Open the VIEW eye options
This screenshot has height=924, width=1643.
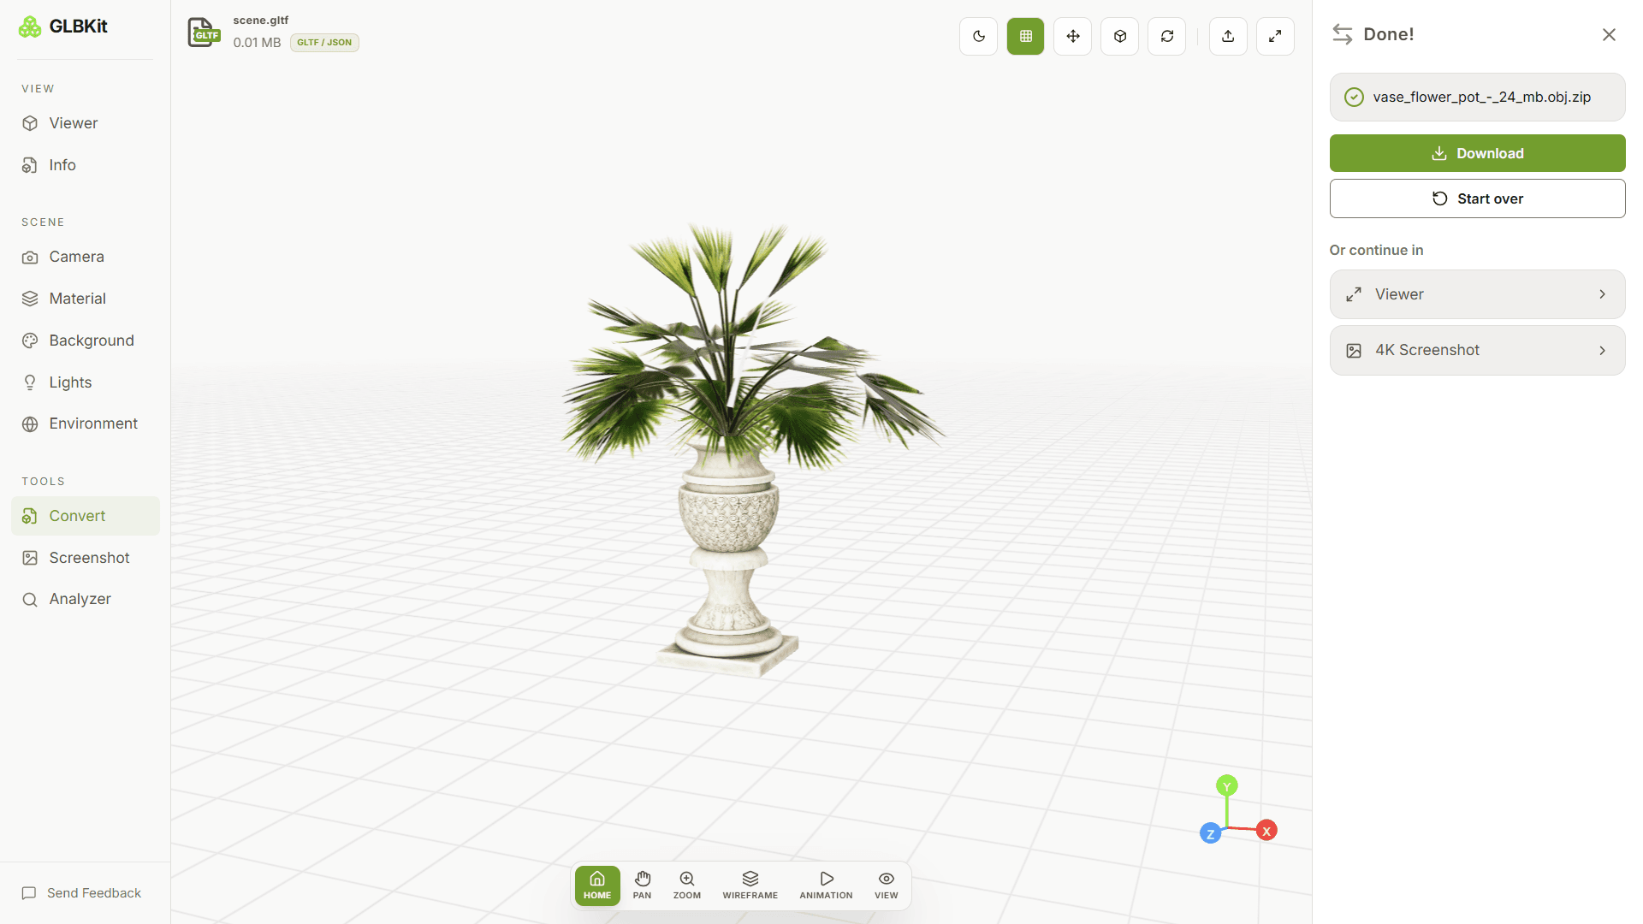(x=887, y=885)
